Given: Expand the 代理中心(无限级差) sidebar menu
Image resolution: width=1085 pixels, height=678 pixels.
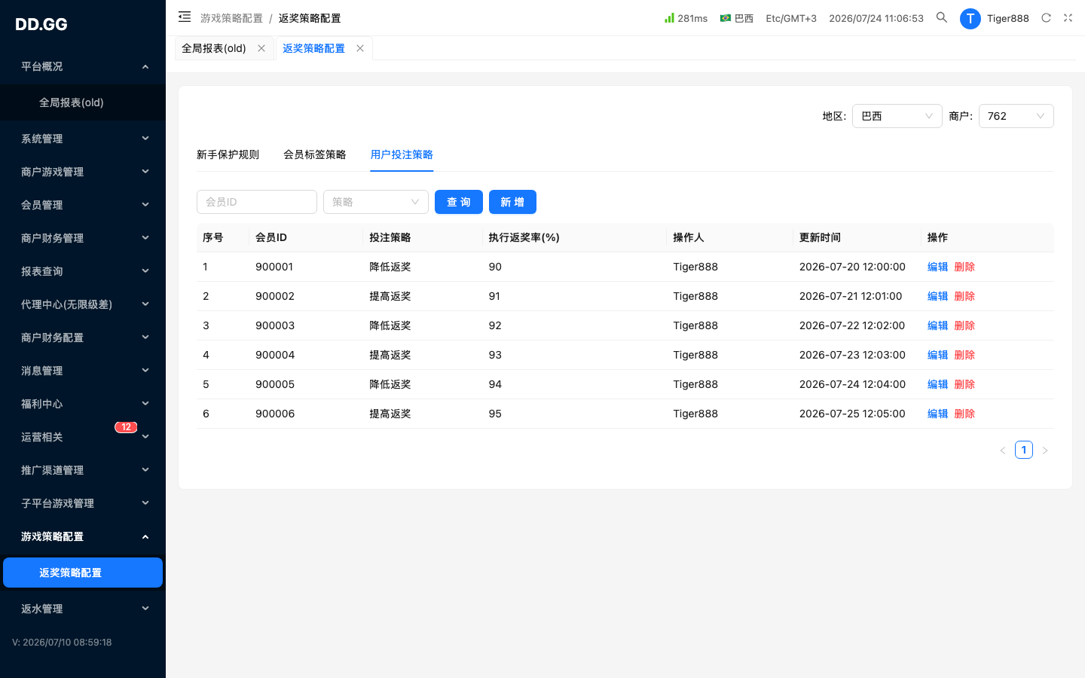Looking at the screenshot, I should click(83, 304).
